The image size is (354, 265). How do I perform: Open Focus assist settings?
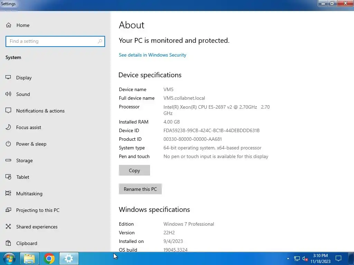28,127
